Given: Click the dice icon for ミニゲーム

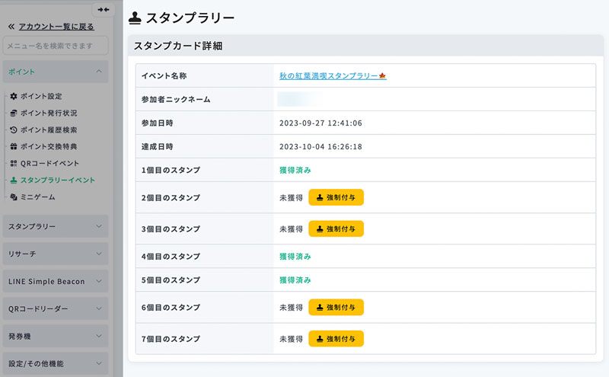Looking at the screenshot, I should [x=14, y=197].
